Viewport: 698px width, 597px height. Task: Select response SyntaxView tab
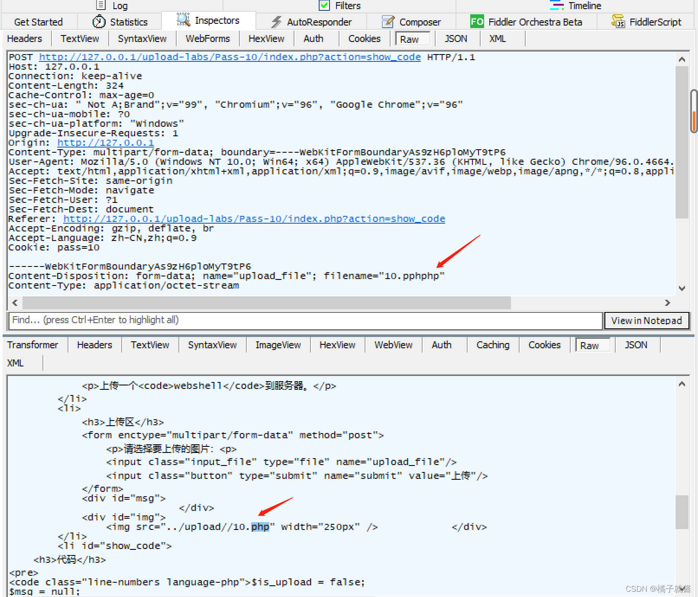coord(212,345)
